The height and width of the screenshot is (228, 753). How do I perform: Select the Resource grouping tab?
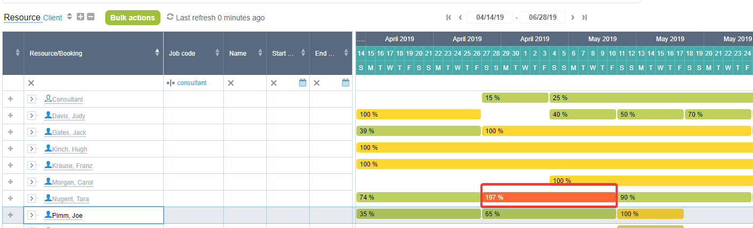coord(22,18)
